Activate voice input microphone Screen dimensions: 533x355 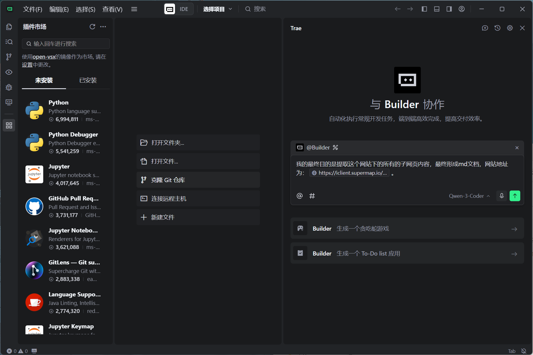click(x=502, y=196)
